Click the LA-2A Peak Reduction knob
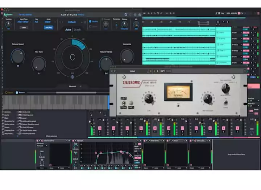The image size is (261, 190). 208,98
